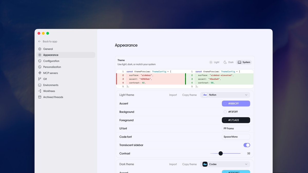Image resolution: width=308 pixels, height=173 pixels.
Task: Click the Environments sidebar icon
Action: (x=40, y=85)
